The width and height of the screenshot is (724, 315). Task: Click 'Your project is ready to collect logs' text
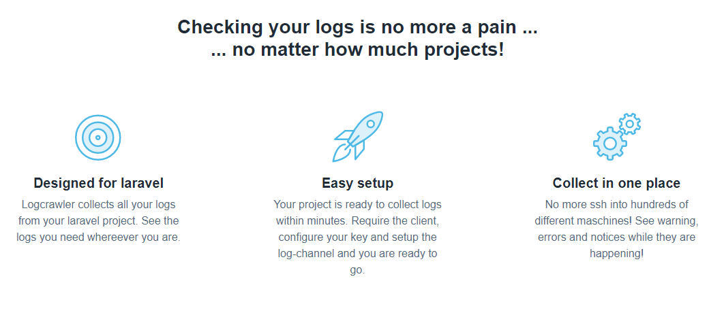coord(357,204)
